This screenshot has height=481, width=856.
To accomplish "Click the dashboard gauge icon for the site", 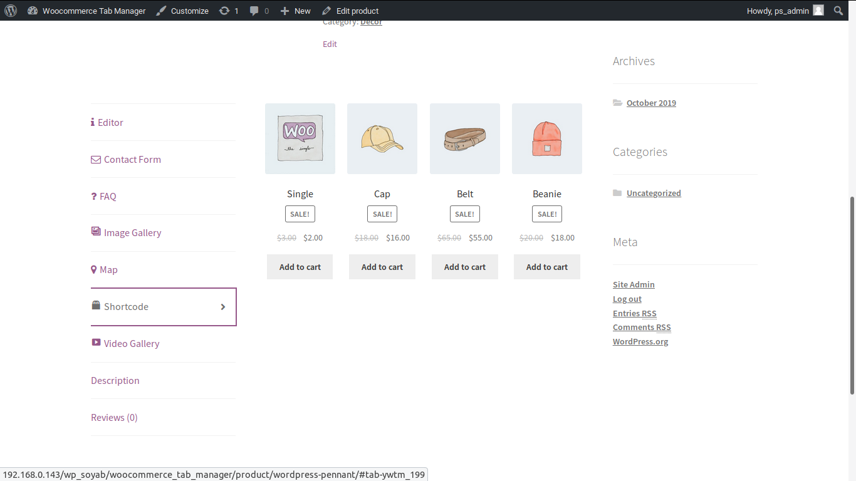I will coord(33,11).
